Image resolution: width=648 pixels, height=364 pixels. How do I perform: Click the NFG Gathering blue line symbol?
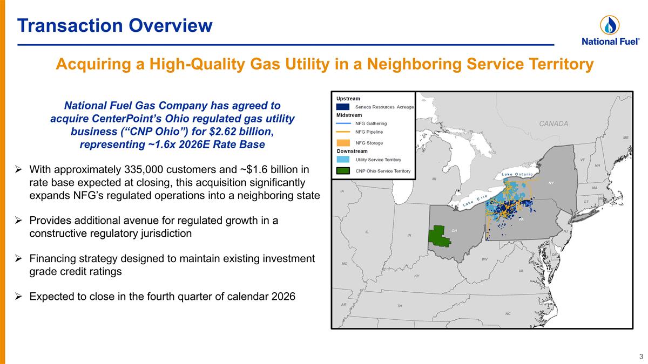coord(342,123)
